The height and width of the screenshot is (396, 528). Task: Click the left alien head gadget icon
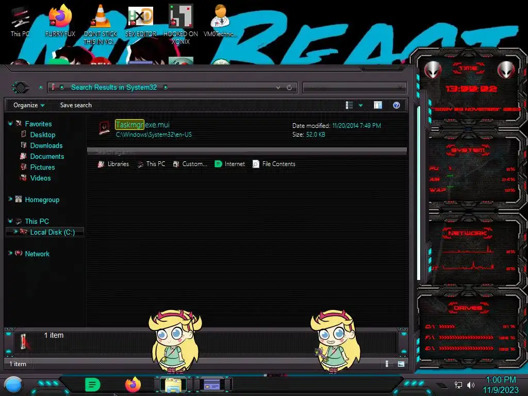pos(433,70)
